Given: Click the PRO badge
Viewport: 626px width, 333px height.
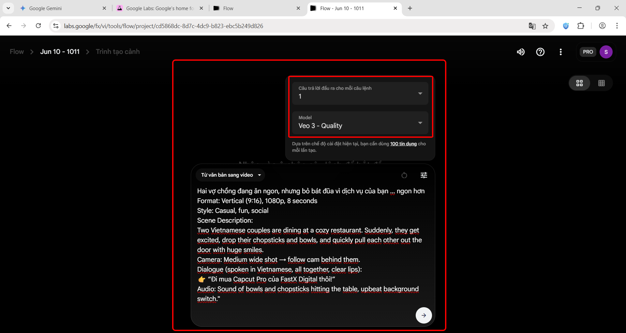Looking at the screenshot, I should point(588,52).
